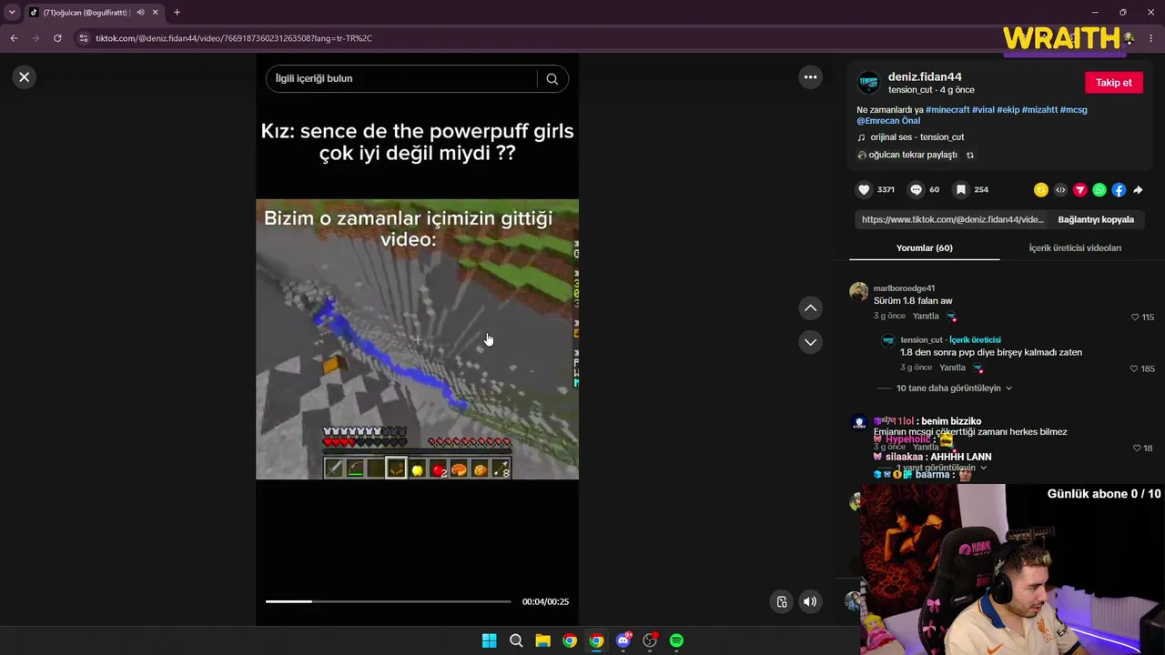Like tension_cut's creator reply
The image size is (1165, 655).
1135,369
